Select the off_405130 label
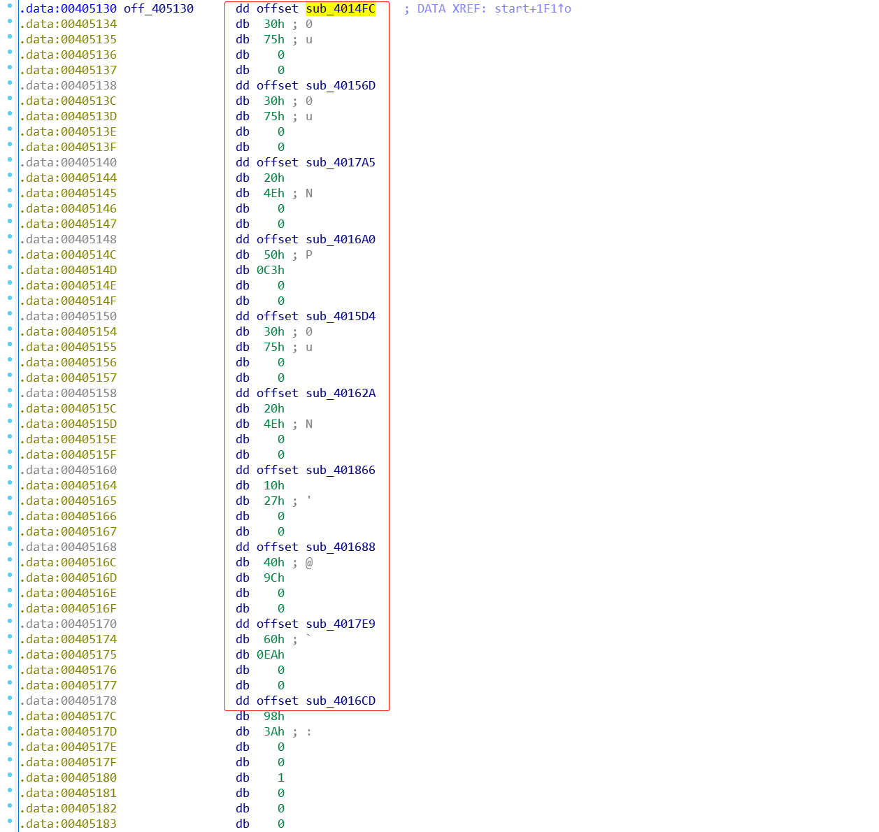879x832 pixels. (159, 8)
